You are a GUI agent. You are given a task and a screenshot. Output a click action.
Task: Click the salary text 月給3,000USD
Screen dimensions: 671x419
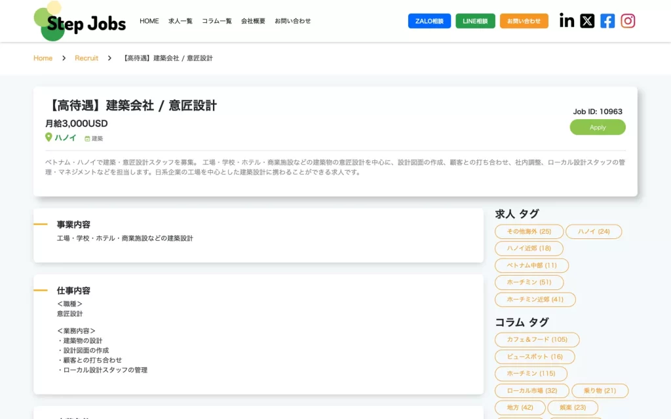77,124
